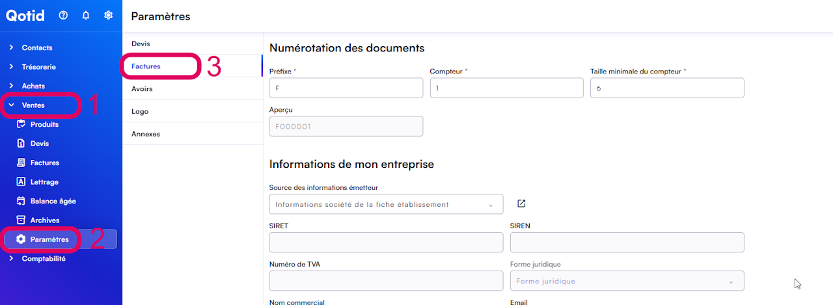Expand the Contacts sidebar section

tap(36, 47)
